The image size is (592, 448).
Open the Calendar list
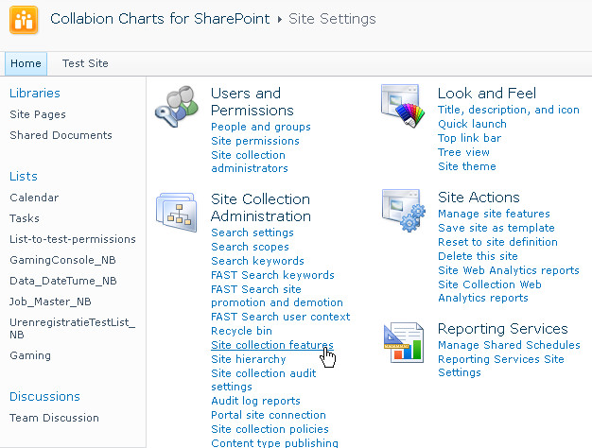[34, 198]
